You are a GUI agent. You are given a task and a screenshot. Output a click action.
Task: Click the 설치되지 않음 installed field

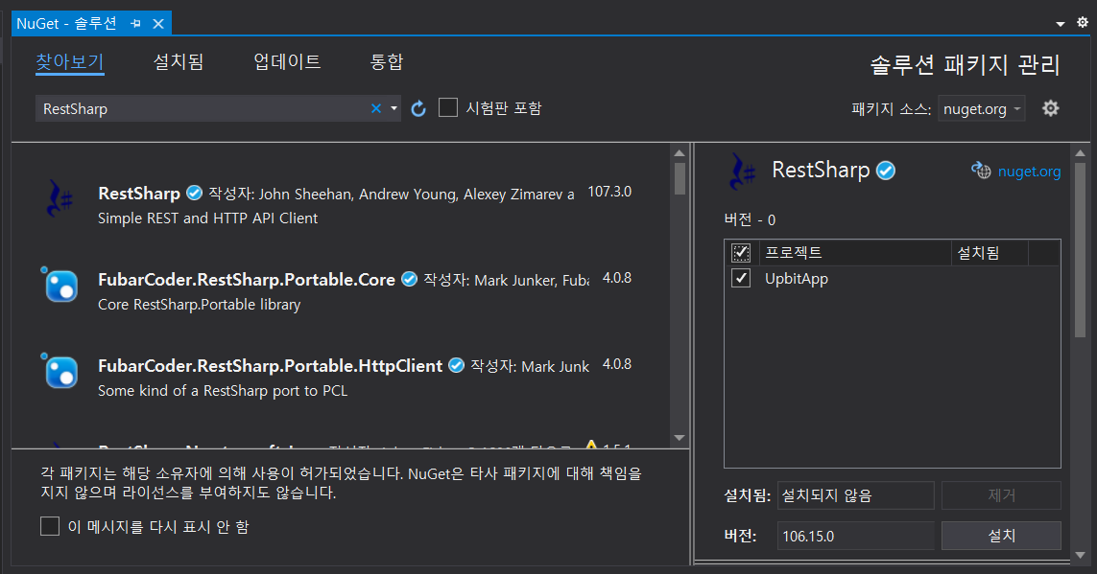(x=855, y=495)
